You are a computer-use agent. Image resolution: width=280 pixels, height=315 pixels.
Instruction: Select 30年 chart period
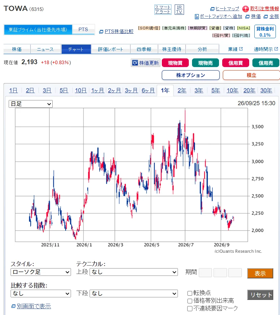[266, 90]
